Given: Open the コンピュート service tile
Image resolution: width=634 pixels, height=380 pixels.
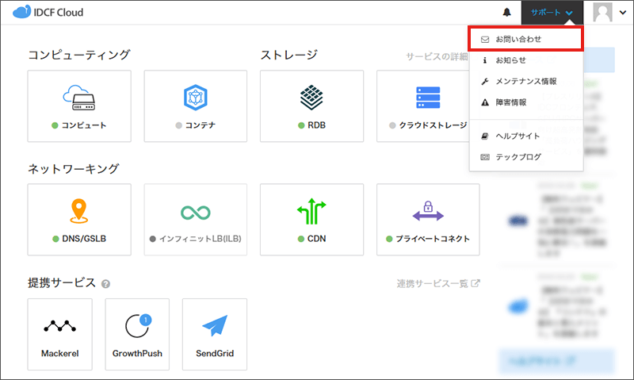Looking at the screenshot, I should click(78, 106).
